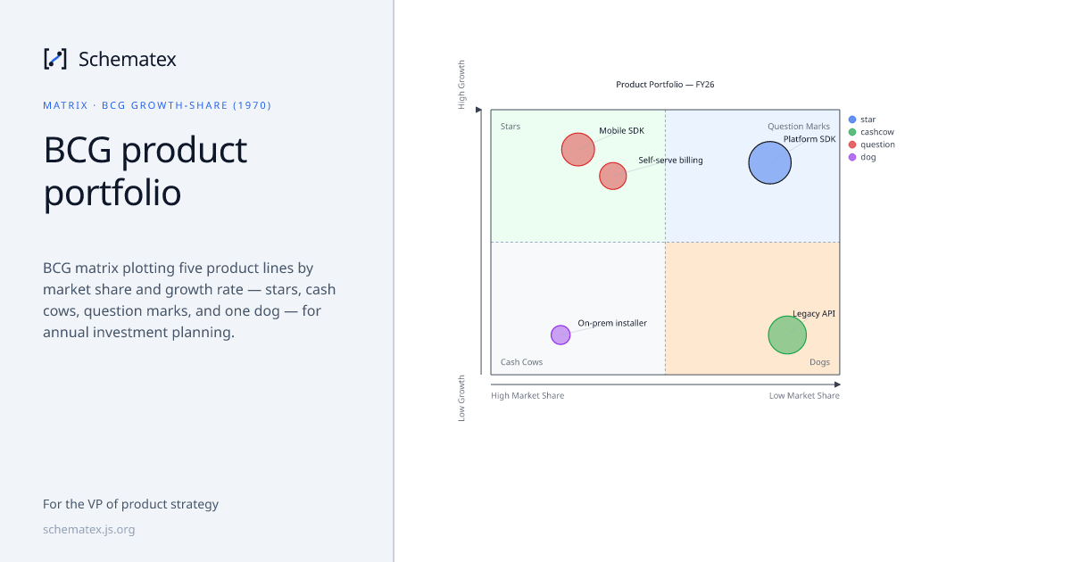Click the 'BCG product portfolio' heading
Image resolution: width=1071 pixels, height=562 pixels.
[145, 171]
